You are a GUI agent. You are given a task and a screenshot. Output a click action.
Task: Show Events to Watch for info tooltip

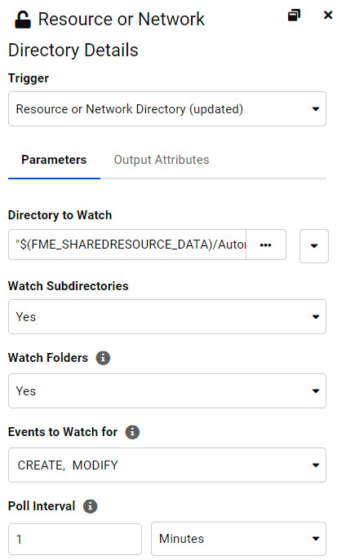coord(132,432)
